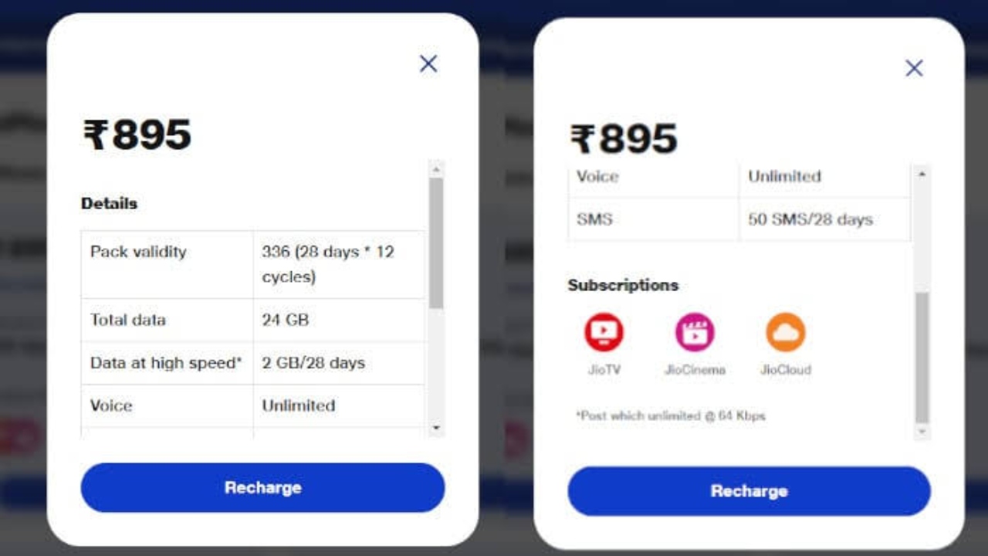Select the Data at high speed row
The height and width of the screenshot is (556, 988).
[253, 363]
